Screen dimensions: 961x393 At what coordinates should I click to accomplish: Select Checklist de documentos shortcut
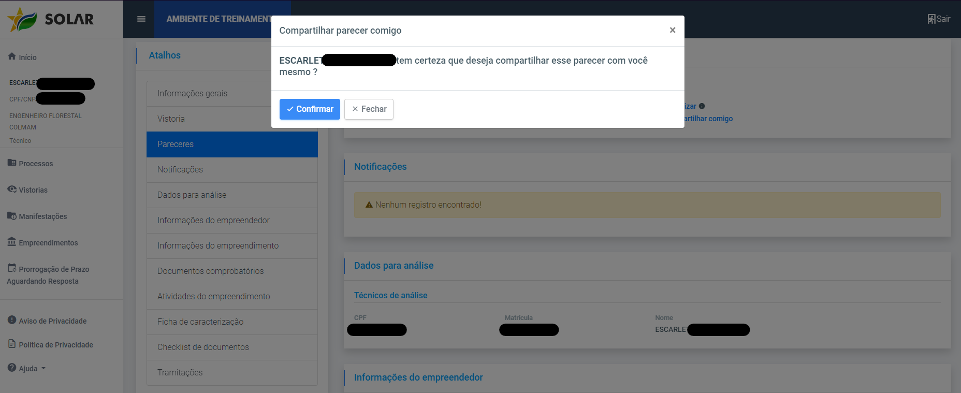pos(232,347)
